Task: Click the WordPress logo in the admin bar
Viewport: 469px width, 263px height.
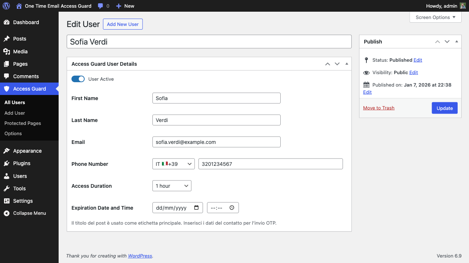Action: click(6, 6)
